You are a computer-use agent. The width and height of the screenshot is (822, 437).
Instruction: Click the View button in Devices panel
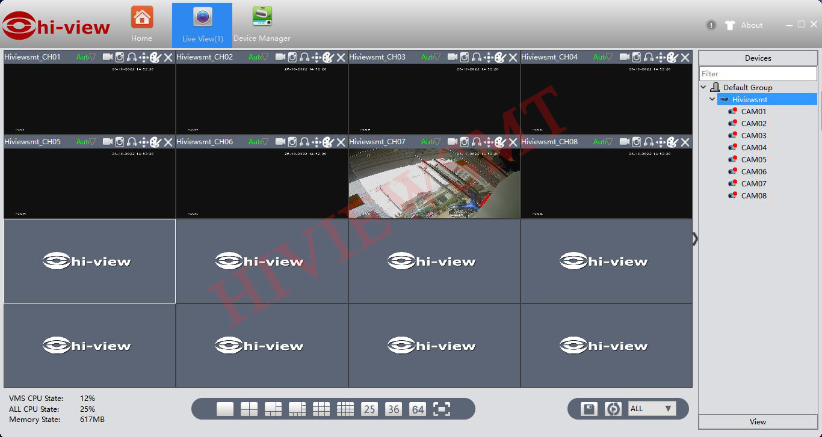(x=758, y=421)
